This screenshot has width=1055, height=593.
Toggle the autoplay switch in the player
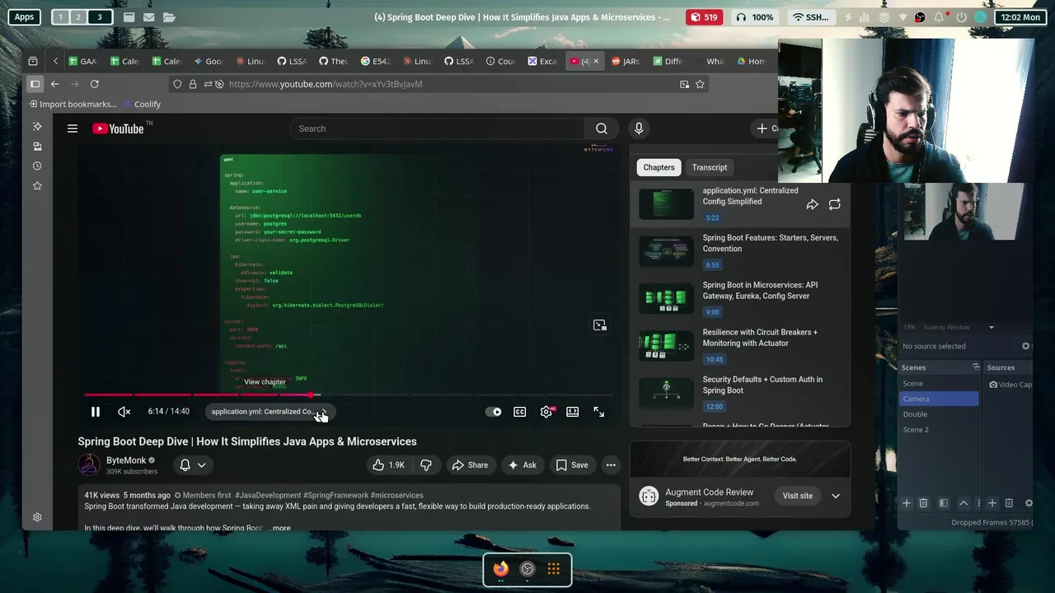pos(494,412)
